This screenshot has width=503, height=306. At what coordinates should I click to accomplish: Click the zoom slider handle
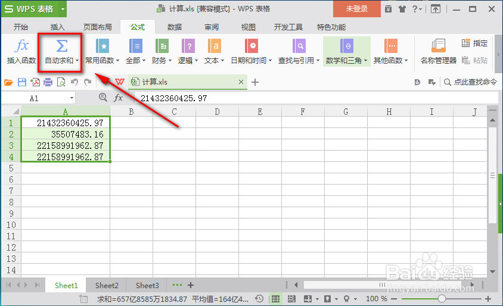pyautogui.click(x=442, y=299)
